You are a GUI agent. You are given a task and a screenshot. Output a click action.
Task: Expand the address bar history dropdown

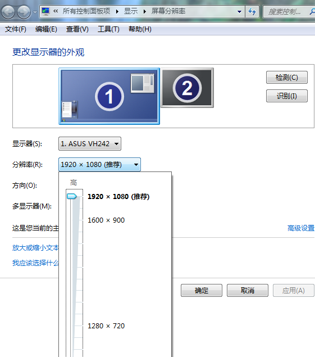point(239,12)
